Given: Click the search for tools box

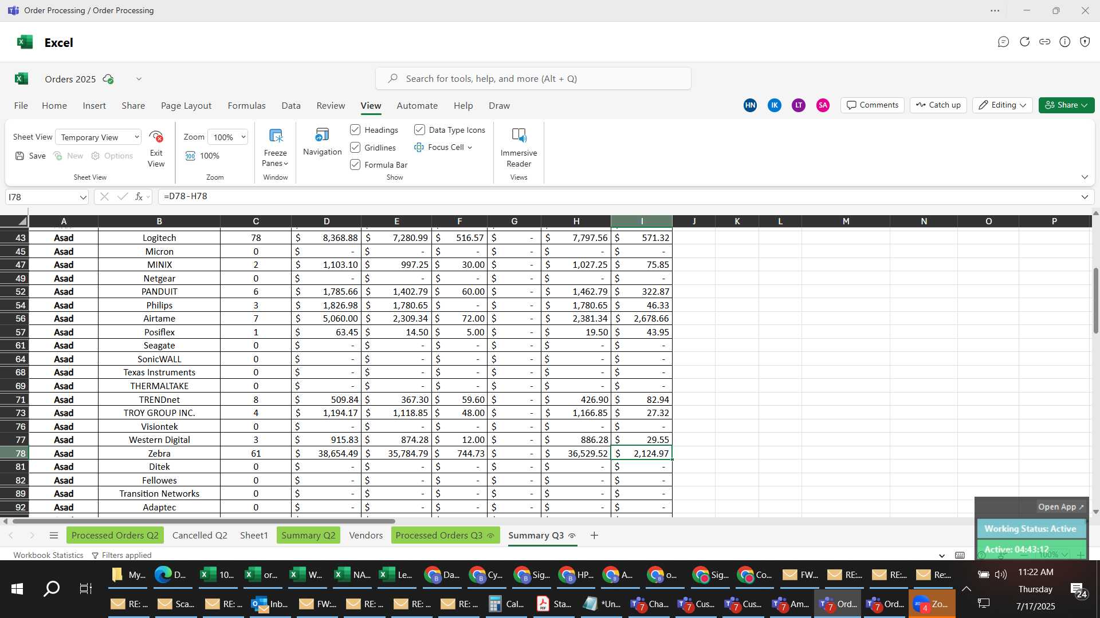Looking at the screenshot, I should pyautogui.click(x=533, y=78).
